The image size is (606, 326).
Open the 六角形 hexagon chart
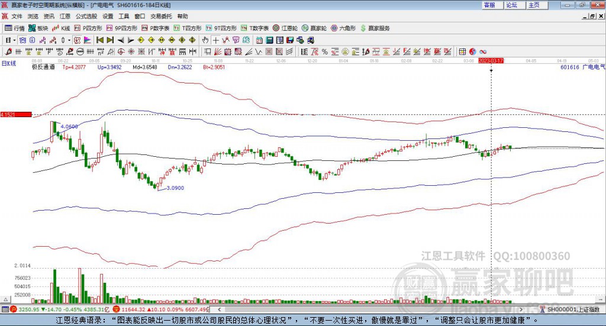point(343,28)
